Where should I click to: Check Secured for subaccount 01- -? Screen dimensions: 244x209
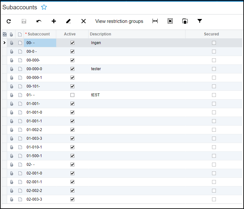pyautogui.click(x=214, y=95)
